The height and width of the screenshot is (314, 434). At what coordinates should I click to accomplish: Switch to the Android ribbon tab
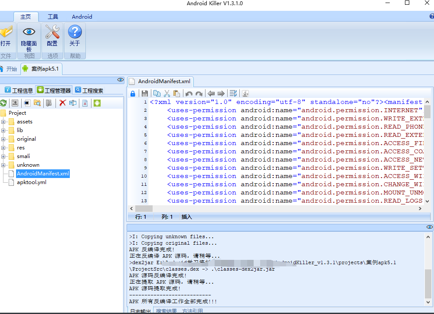click(82, 17)
